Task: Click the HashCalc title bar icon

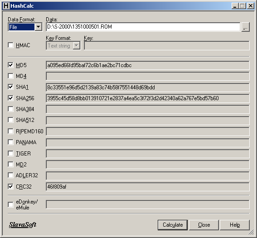Action: click(6, 6)
